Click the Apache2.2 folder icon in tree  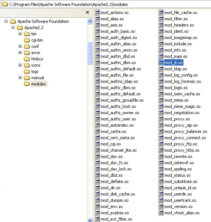(20, 28)
